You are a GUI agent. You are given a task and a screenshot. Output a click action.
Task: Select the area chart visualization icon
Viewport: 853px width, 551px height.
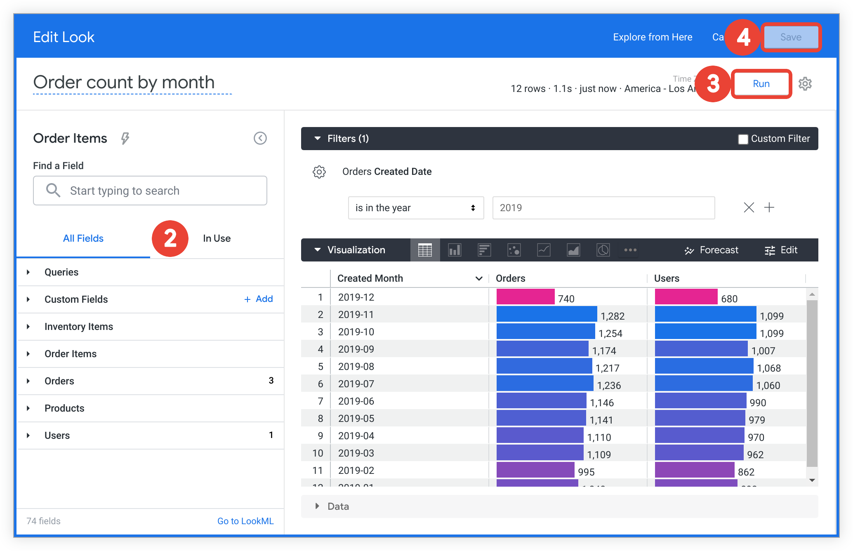[x=573, y=250]
